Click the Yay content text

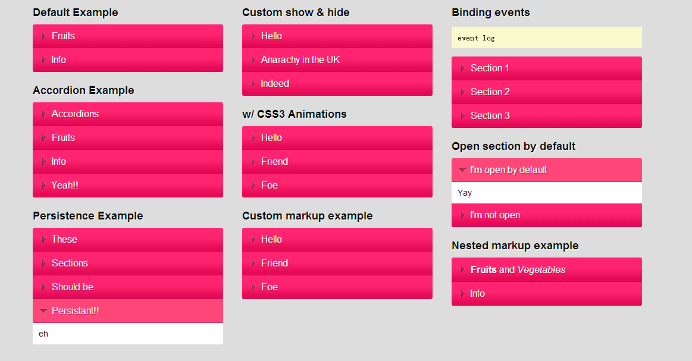coord(465,193)
